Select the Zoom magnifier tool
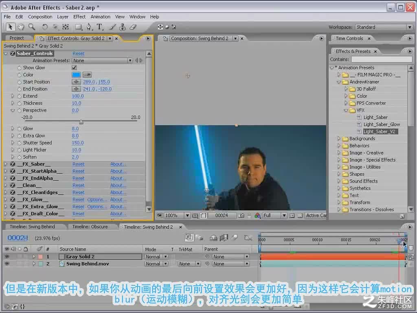This screenshot has width=417, height=313. (32, 27)
